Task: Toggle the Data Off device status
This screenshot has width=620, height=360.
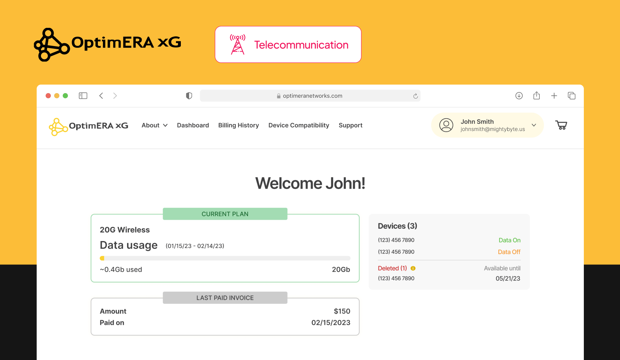Action: click(x=509, y=252)
